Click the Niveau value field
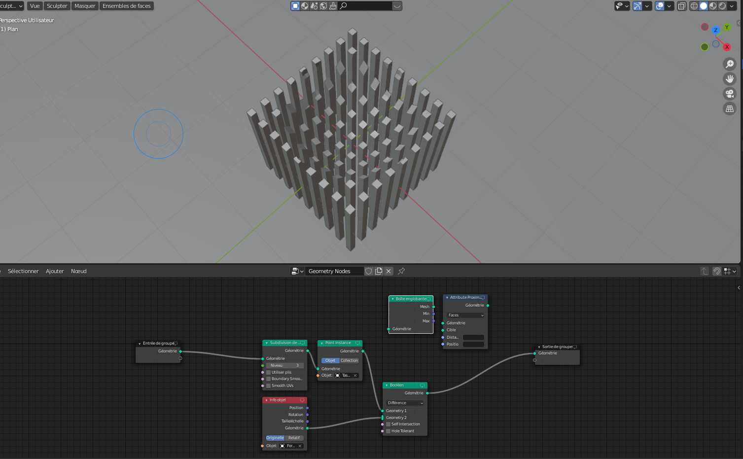 tap(284, 365)
